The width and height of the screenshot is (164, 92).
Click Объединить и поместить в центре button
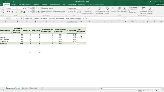[x=53, y=12]
